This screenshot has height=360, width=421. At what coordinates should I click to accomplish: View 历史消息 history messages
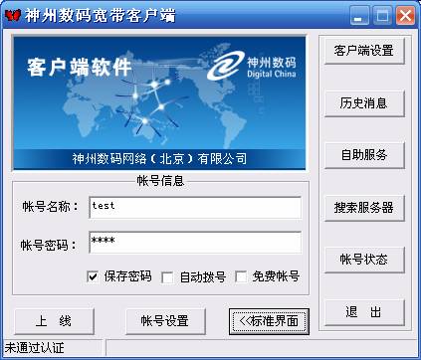[x=364, y=103]
